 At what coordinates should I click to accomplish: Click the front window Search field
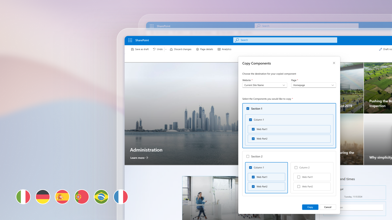click(x=285, y=40)
